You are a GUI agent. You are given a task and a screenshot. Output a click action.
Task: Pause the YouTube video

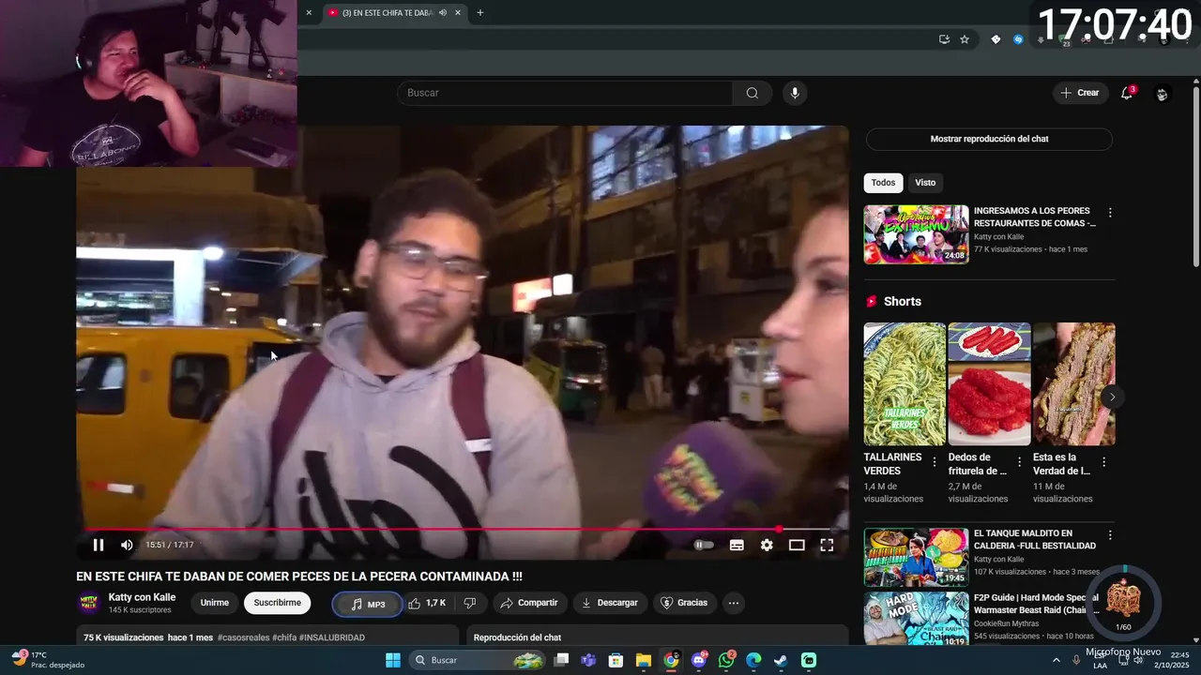99,545
